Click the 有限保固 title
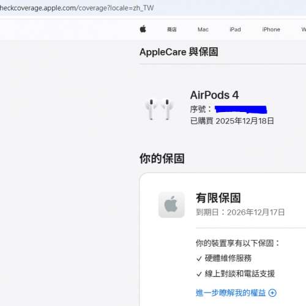 point(218,198)
